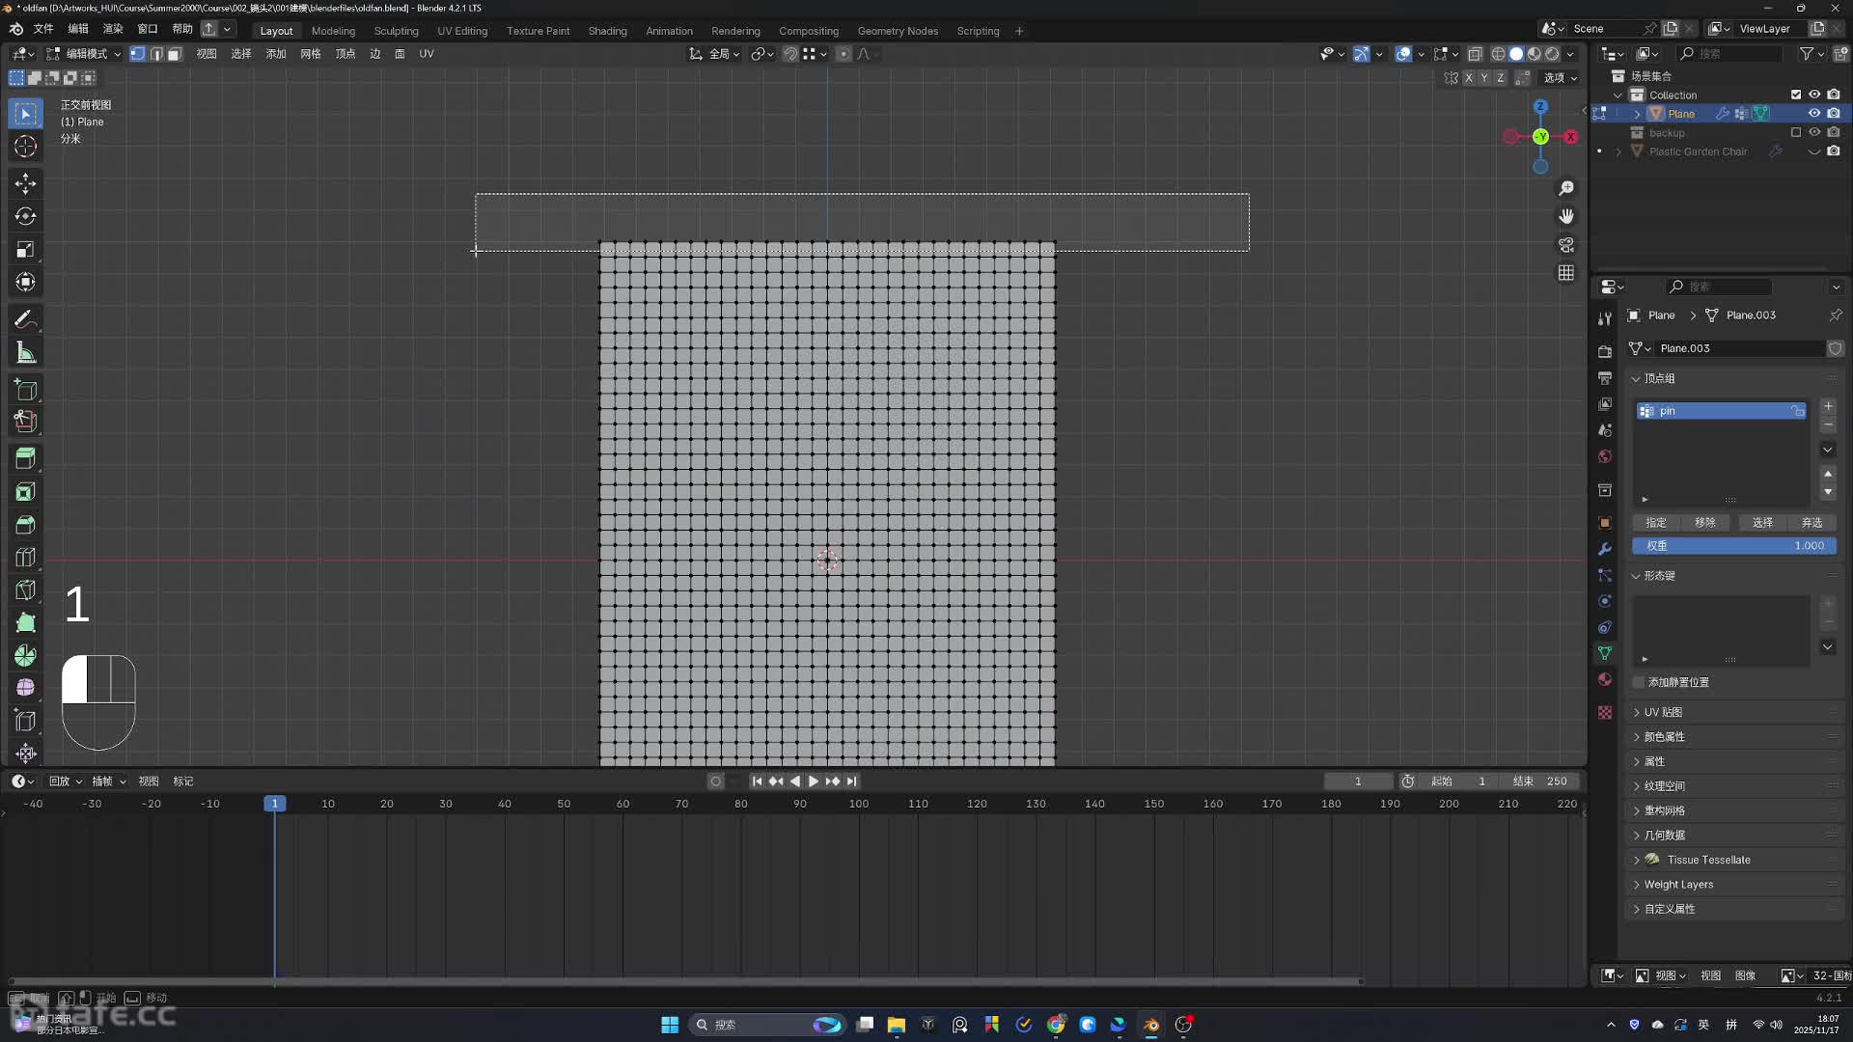This screenshot has height=1042, width=1853.
Task: Open the 网格 mesh menu
Action: pyautogui.click(x=310, y=54)
